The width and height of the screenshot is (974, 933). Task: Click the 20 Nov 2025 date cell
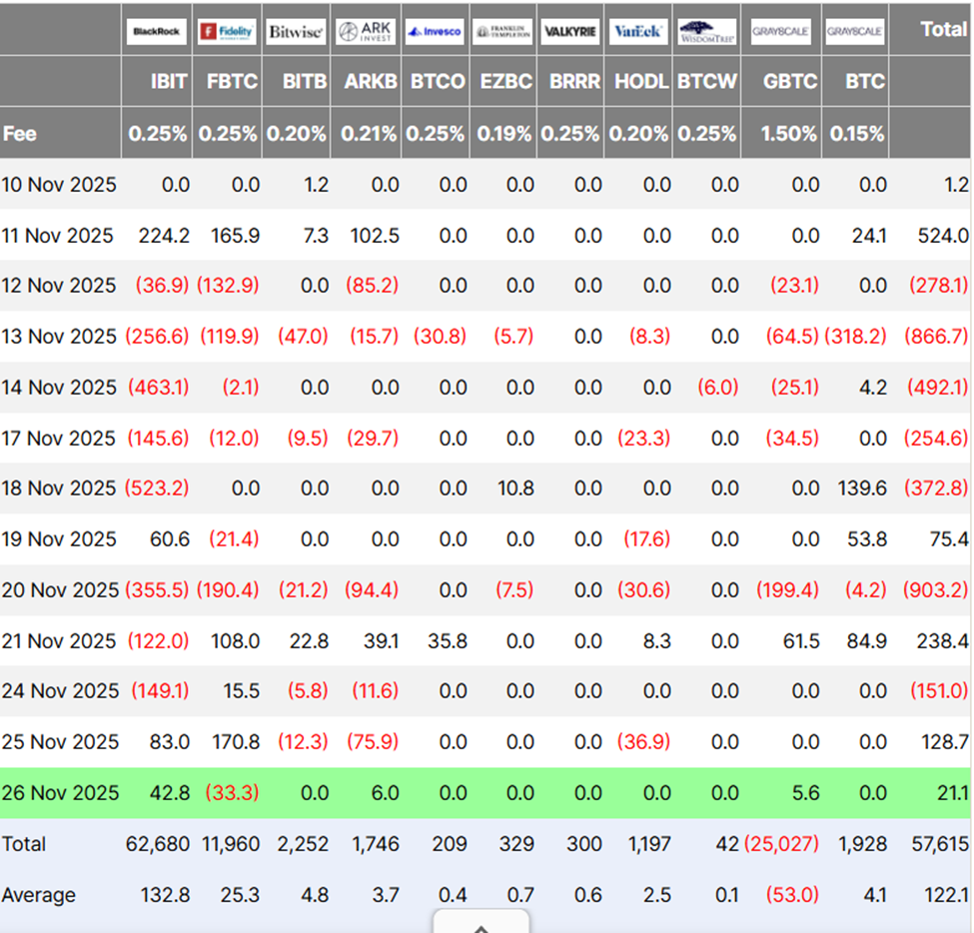click(60, 590)
